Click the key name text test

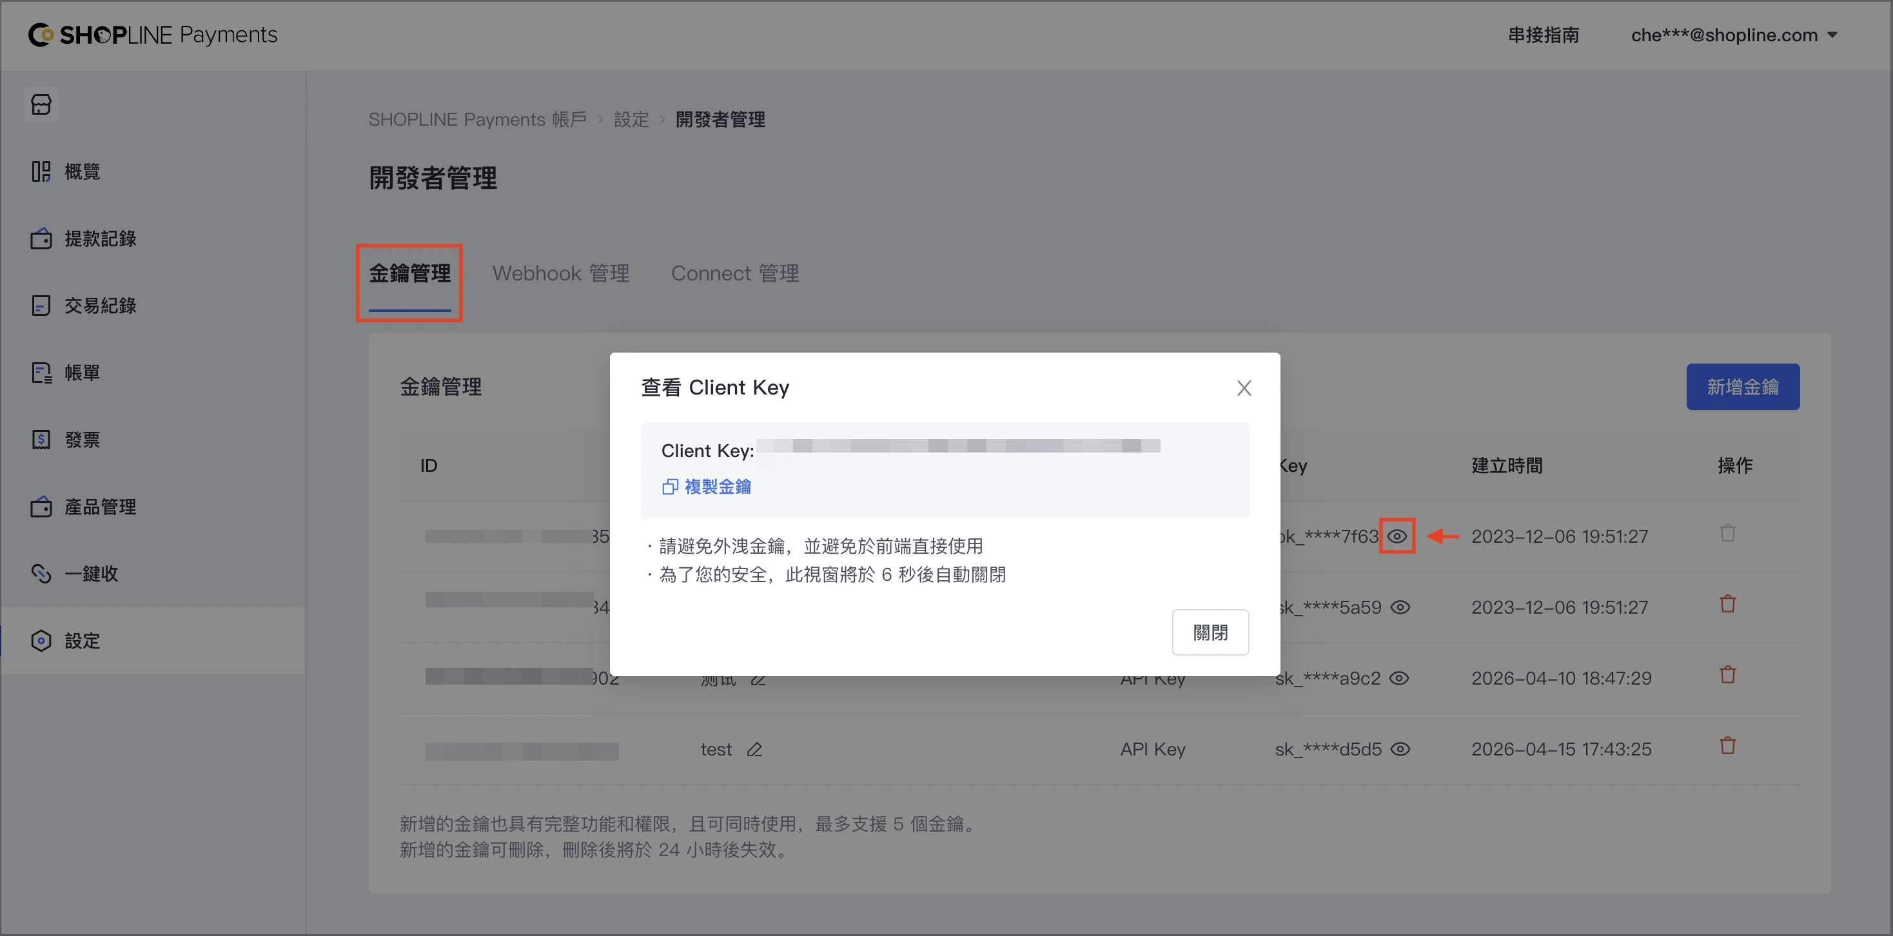pyautogui.click(x=716, y=750)
